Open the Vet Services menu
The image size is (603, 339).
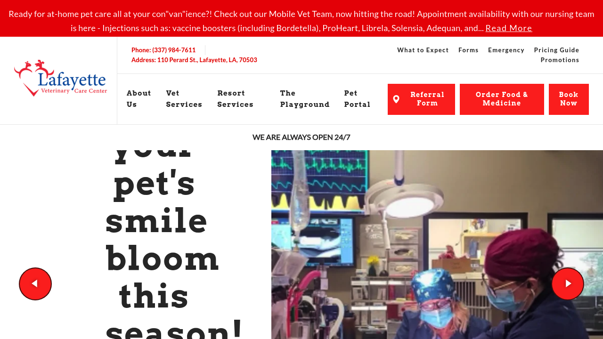pyautogui.click(x=184, y=99)
